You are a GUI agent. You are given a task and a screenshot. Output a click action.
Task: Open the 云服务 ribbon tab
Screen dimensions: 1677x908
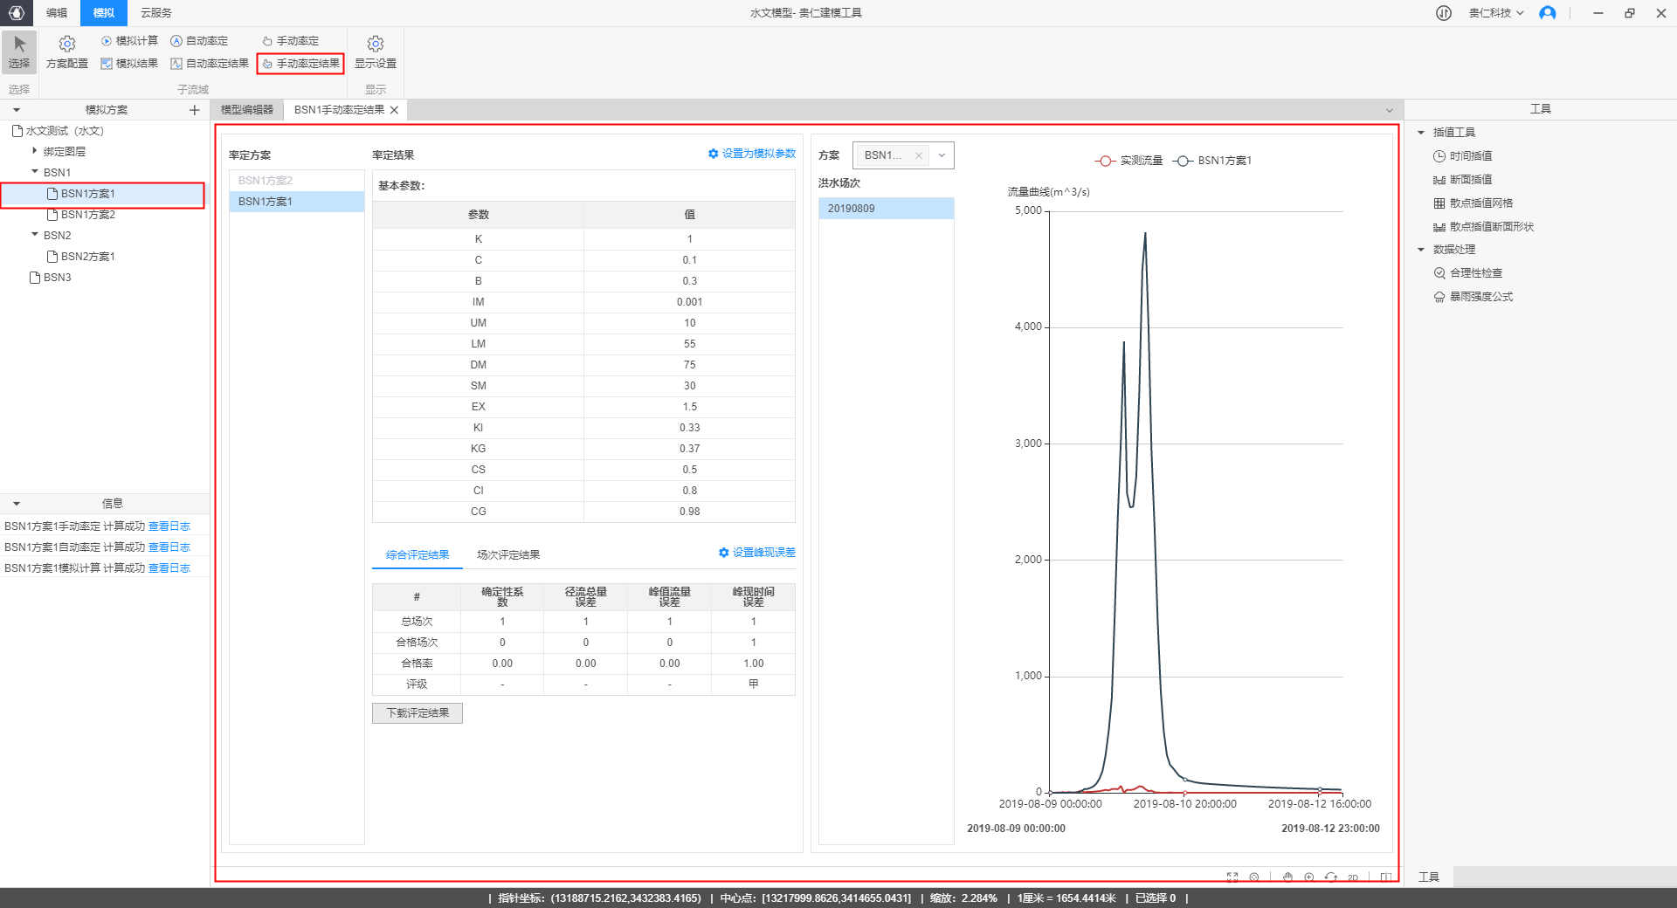pos(156,13)
